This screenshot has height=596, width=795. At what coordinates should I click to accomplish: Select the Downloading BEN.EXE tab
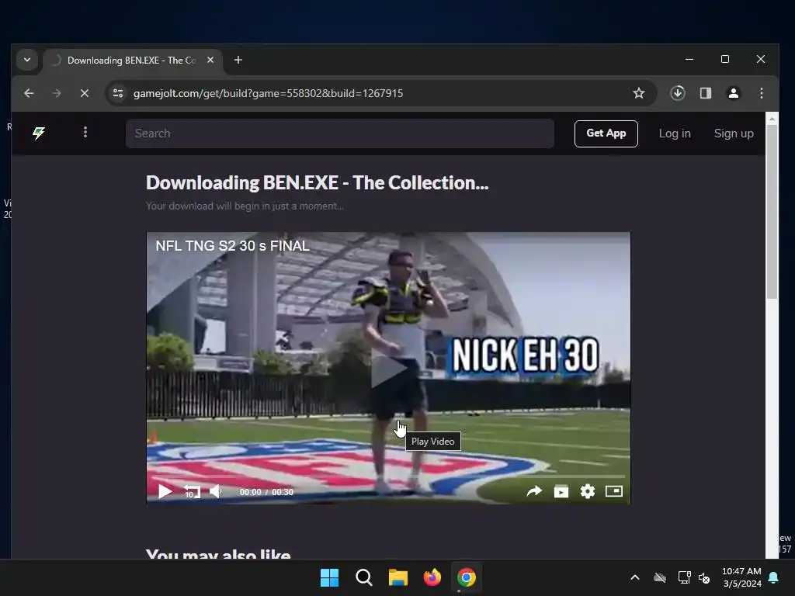click(132, 61)
